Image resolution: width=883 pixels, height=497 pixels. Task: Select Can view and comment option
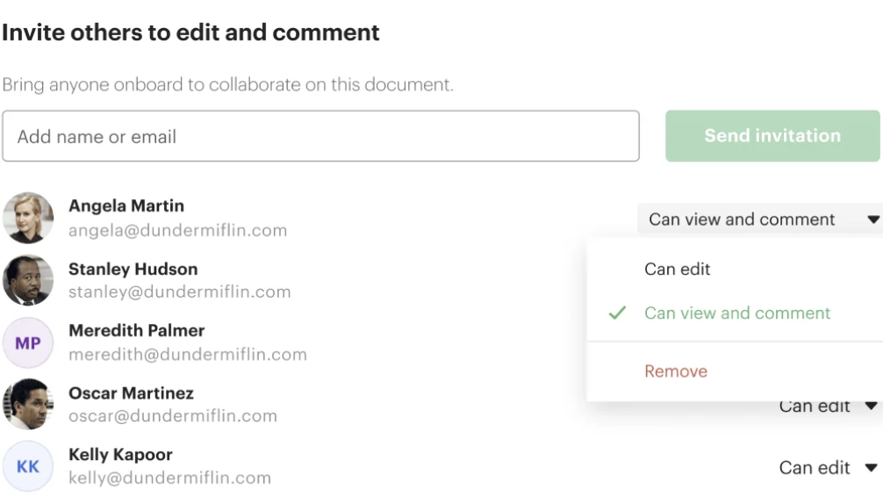tap(736, 313)
